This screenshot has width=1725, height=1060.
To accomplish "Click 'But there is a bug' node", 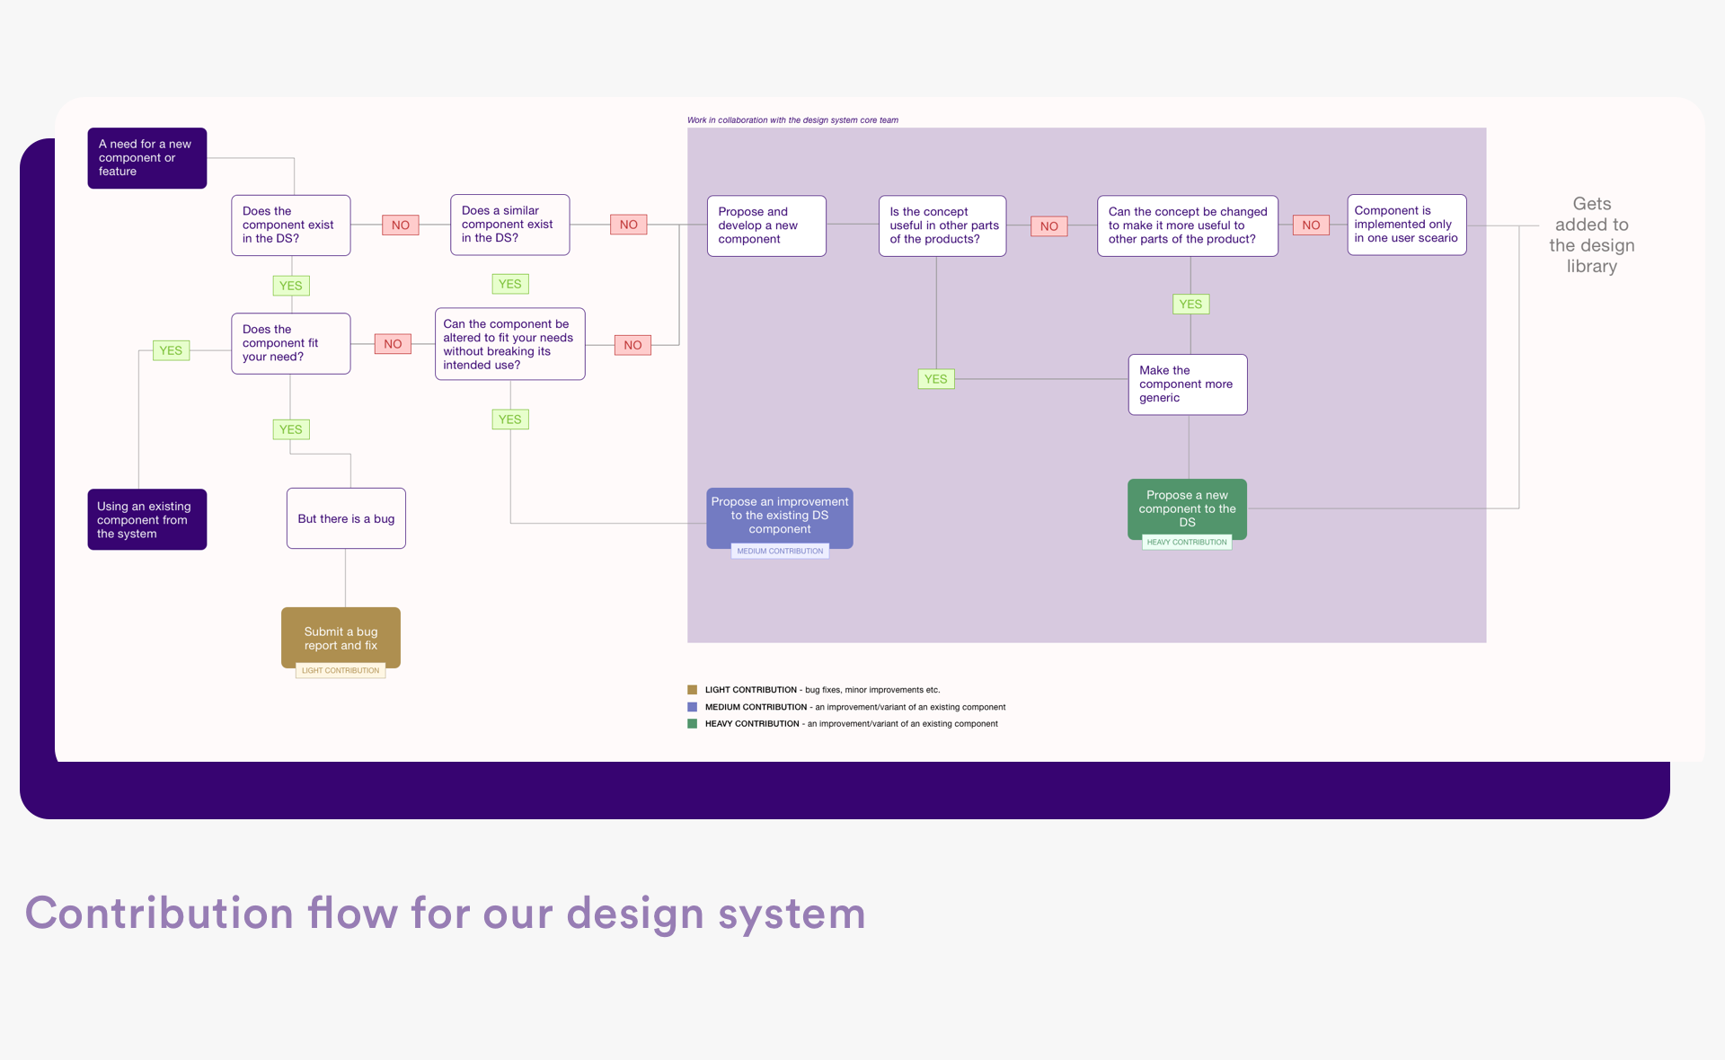I will (346, 518).
